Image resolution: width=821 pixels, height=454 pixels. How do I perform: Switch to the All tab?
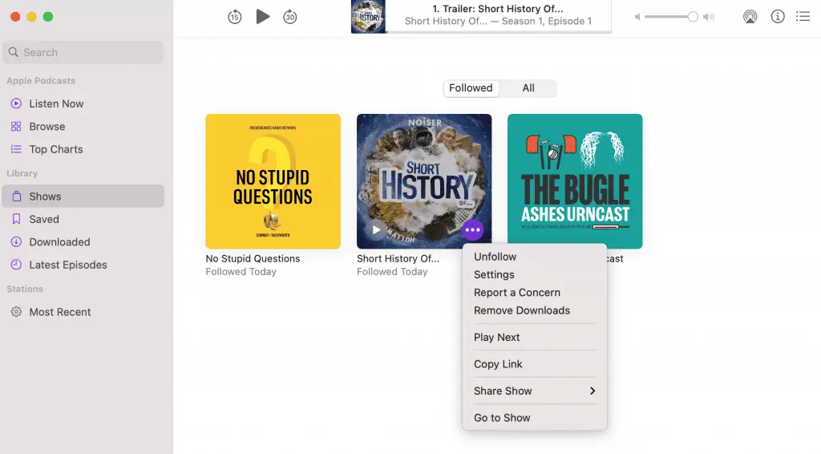pyautogui.click(x=528, y=88)
